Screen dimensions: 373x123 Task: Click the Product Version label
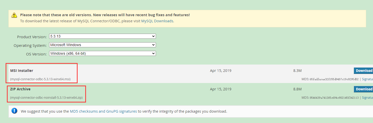pyautogui.click(x=32, y=37)
